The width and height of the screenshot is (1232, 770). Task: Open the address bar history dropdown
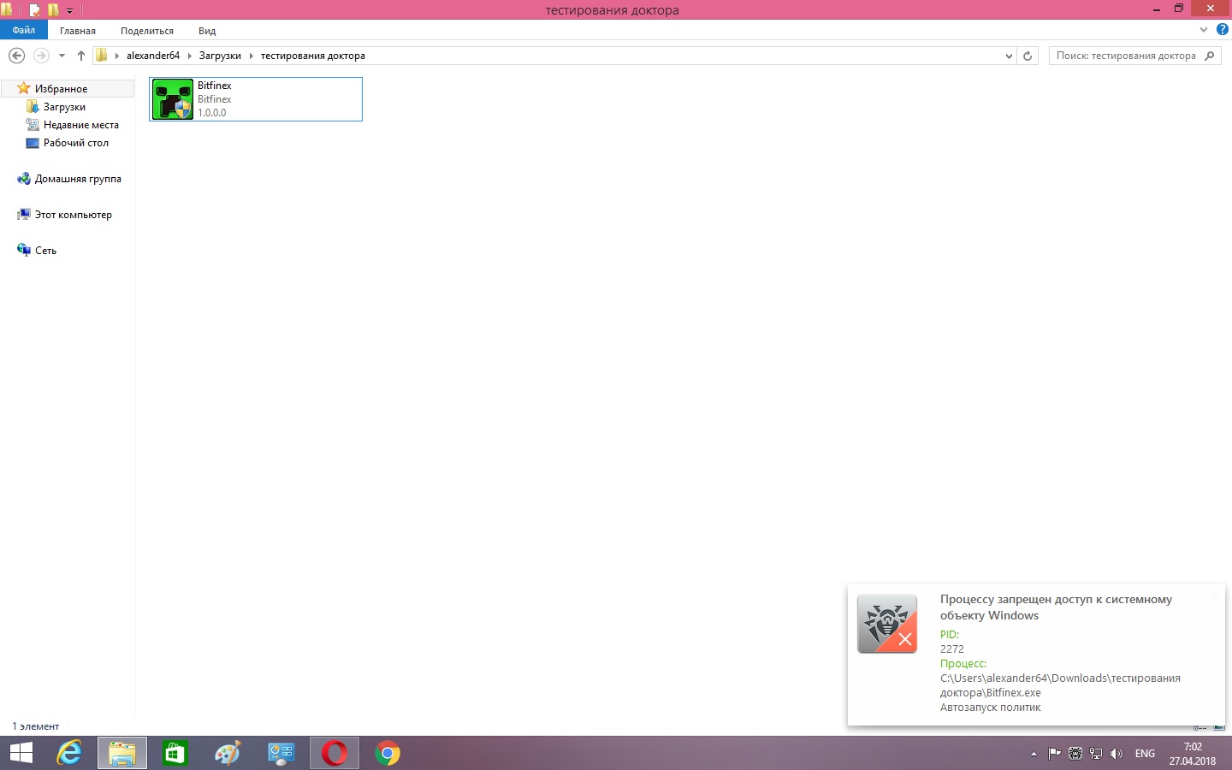click(1009, 56)
